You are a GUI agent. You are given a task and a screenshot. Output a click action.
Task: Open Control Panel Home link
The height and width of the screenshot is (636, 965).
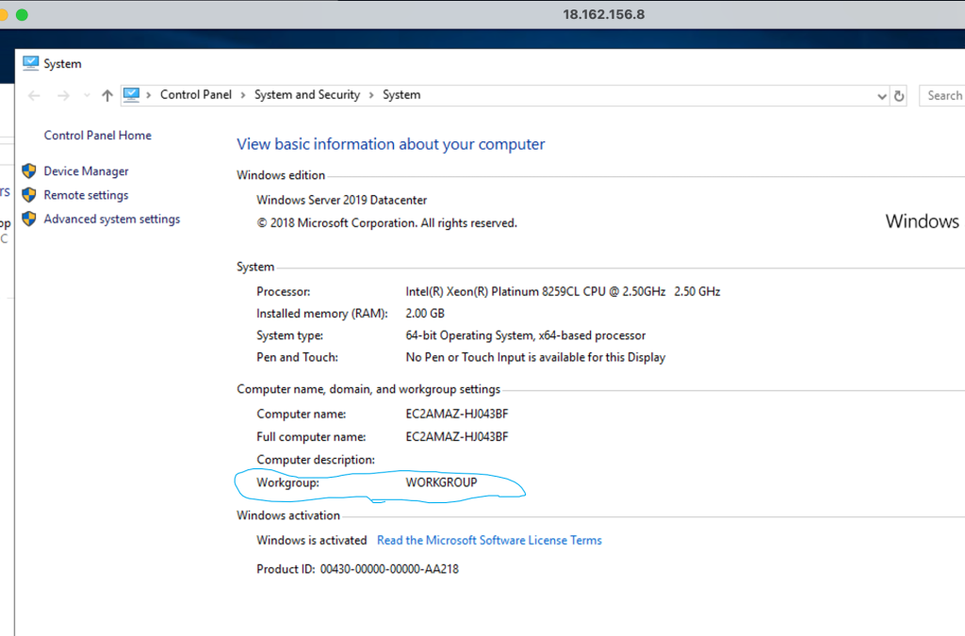coord(97,136)
